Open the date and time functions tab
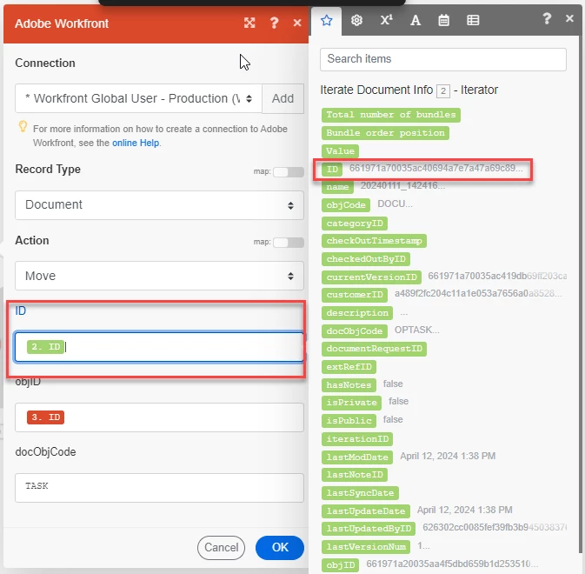Image resolution: width=585 pixels, height=574 pixels. click(443, 20)
